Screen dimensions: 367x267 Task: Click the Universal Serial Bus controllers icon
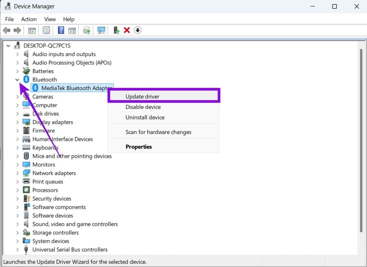pos(26,250)
